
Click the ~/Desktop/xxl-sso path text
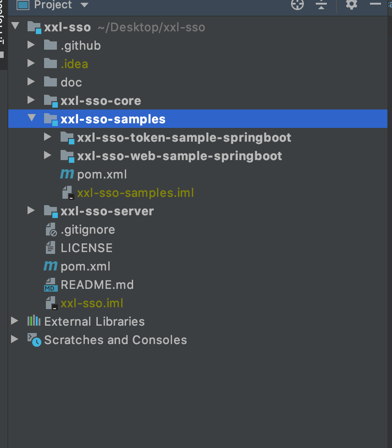tap(151, 28)
